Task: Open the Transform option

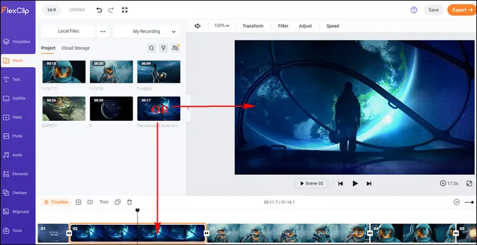Action: tap(253, 26)
